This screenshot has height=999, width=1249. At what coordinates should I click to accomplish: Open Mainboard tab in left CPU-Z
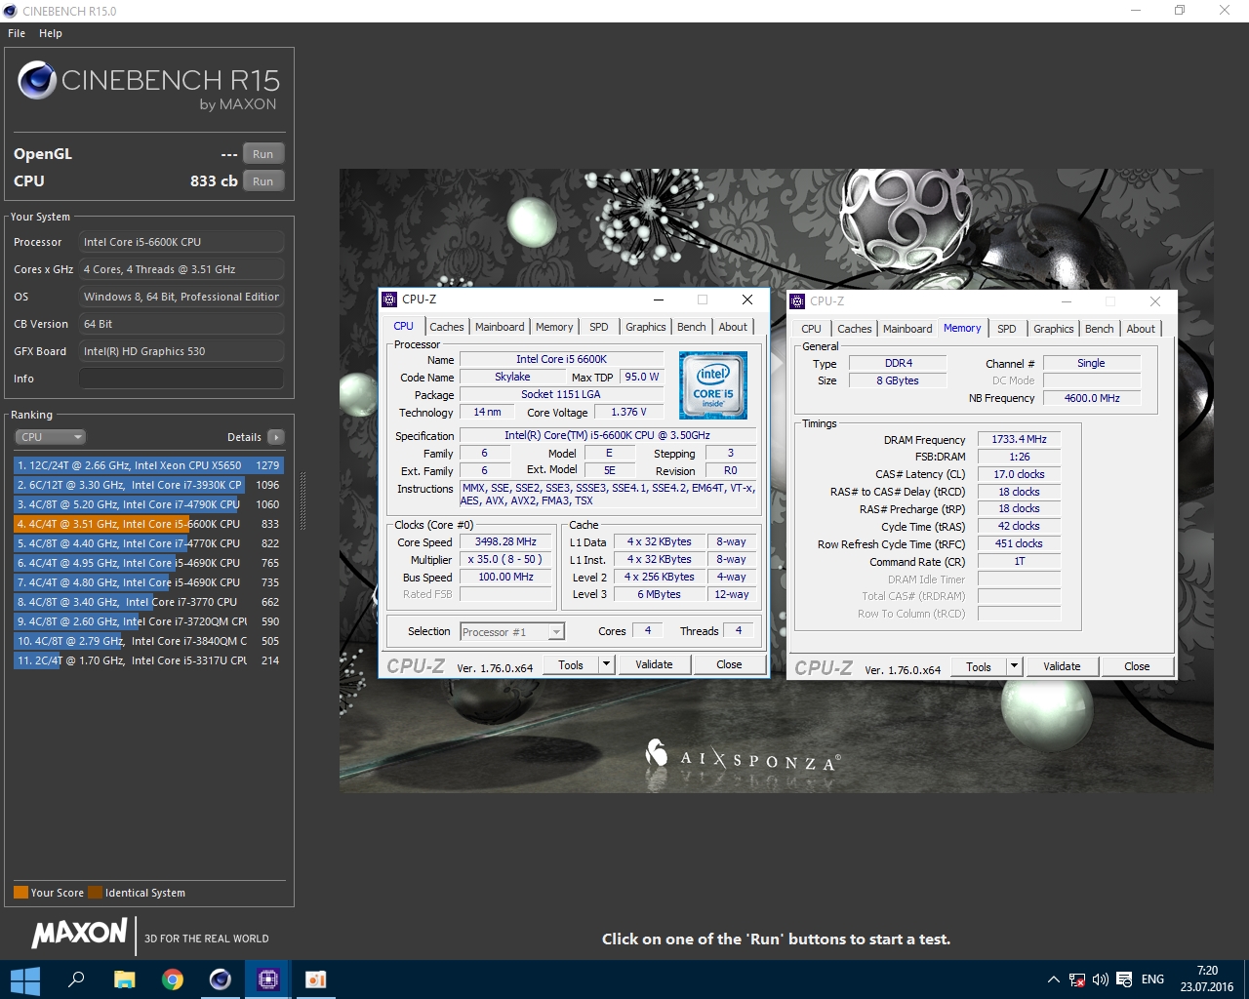pyautogui.click(x=500, y=327)
